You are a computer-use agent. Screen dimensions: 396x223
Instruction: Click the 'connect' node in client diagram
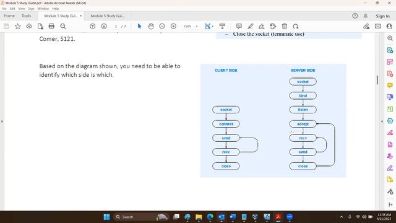click(x=226, y=124)
